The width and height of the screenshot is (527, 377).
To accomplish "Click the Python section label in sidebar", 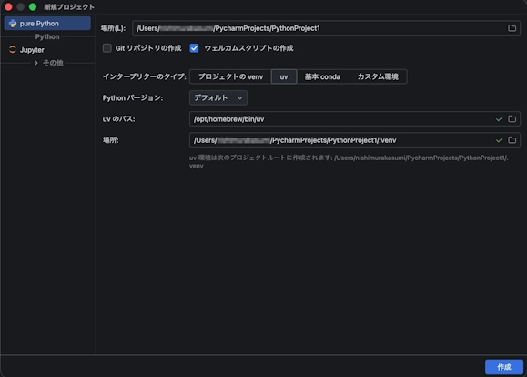I will pyautogui.click(x=47, y=36).
